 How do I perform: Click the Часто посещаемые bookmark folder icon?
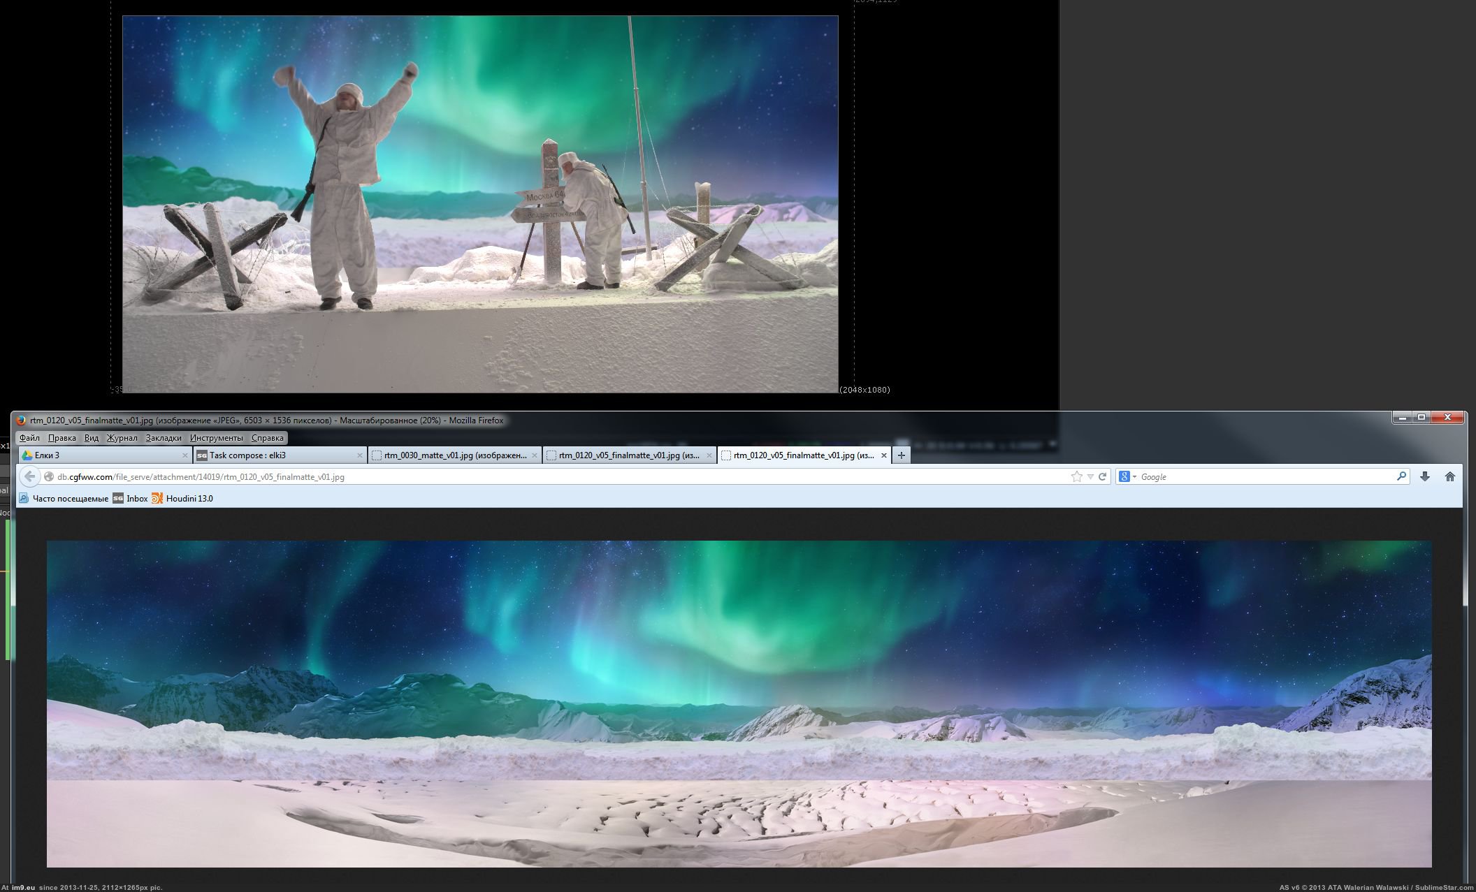(x=24, y=498)
